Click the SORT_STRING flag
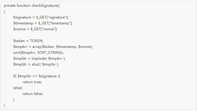Viewport: 198px width, 112px height. point(49,53)
